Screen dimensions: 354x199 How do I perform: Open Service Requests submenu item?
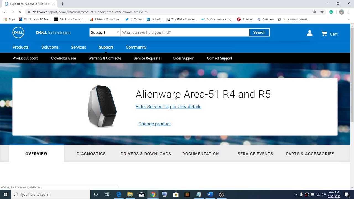(x=147, y=58)
